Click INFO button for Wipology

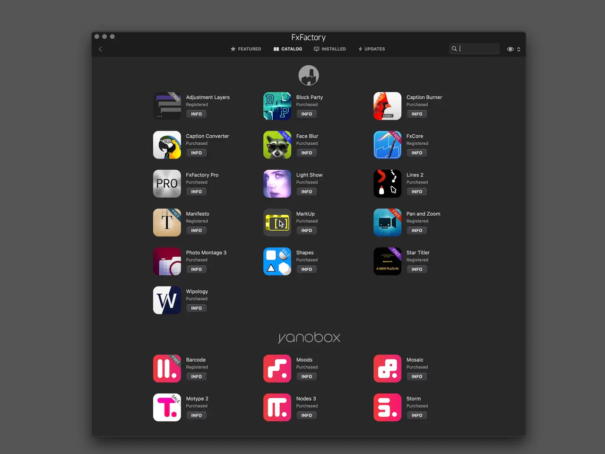(197, 308)
